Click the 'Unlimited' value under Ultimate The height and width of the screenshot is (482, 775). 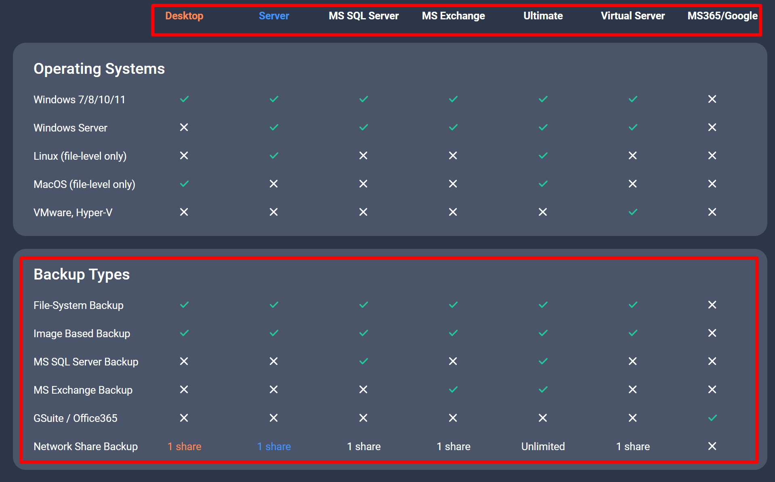coord(543,447)
